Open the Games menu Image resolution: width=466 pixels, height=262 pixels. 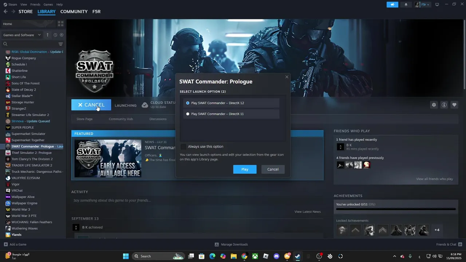tap(48, 4)
